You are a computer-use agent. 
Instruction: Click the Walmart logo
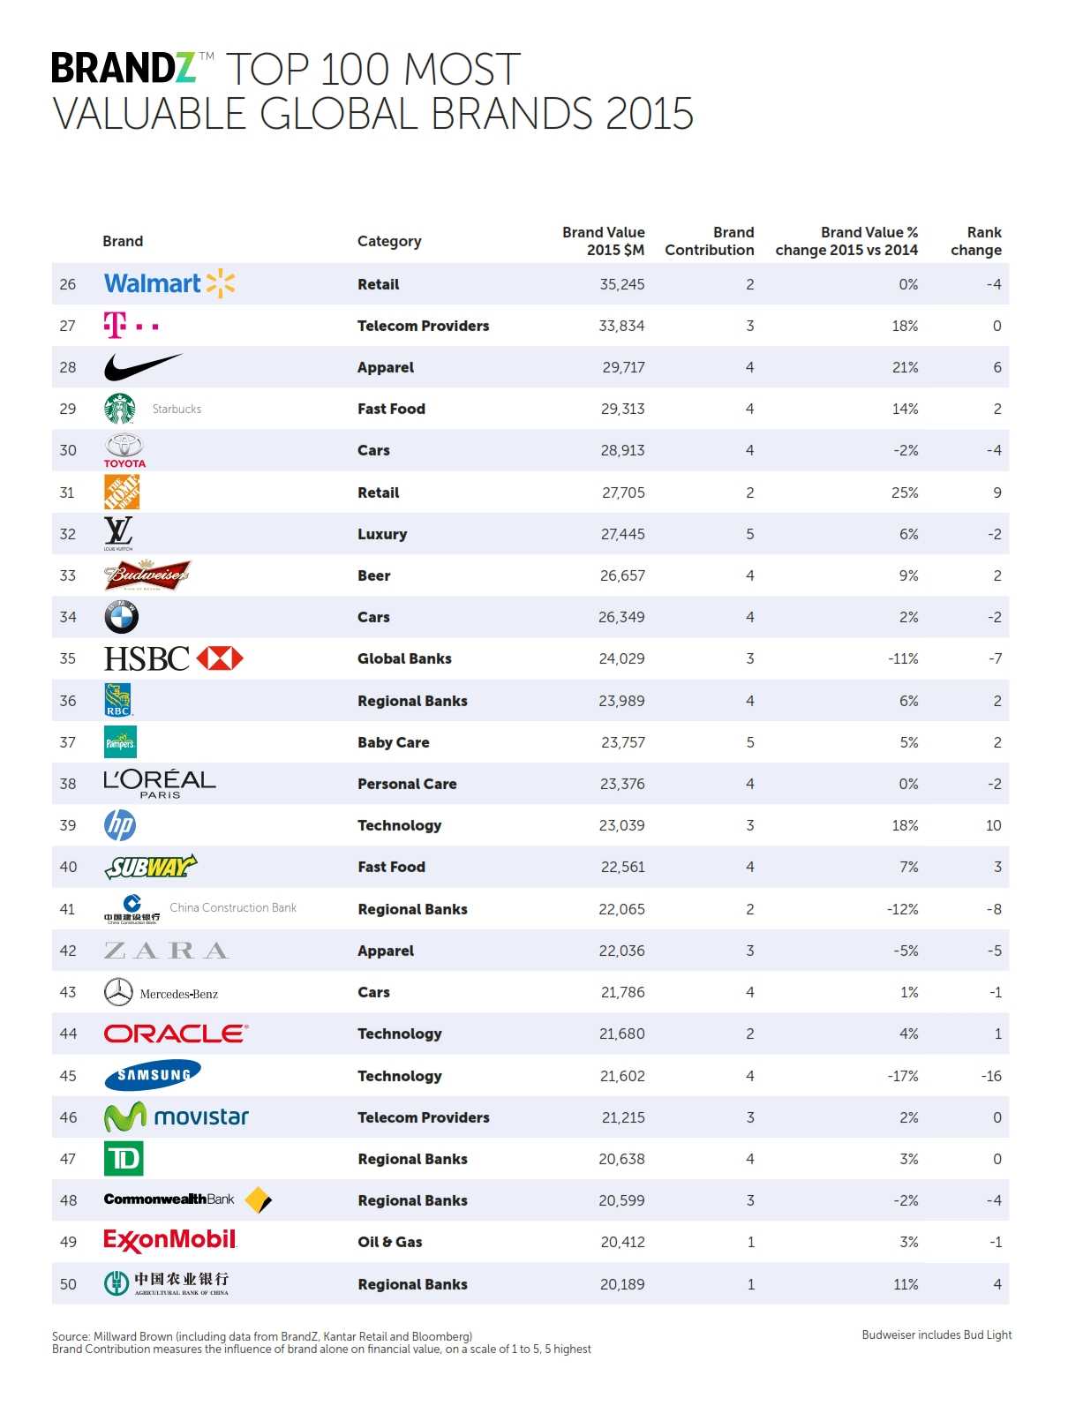click(169, 283)
